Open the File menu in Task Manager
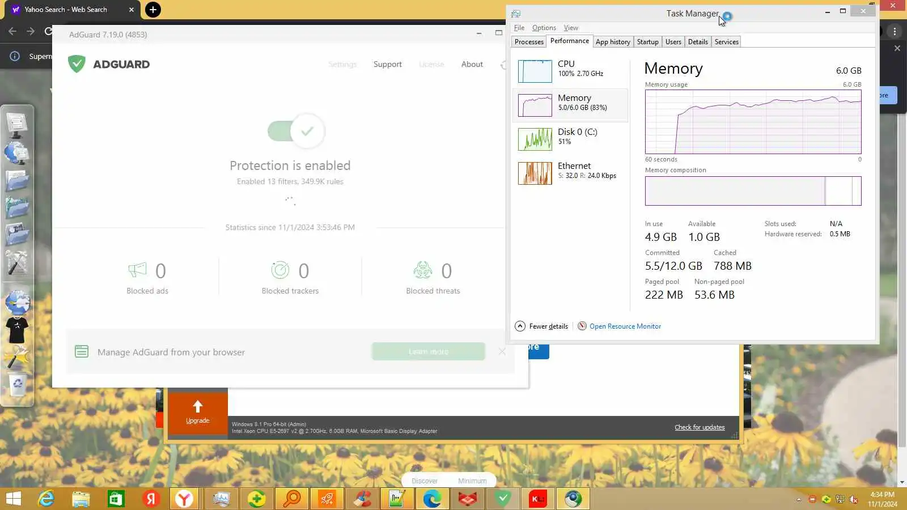The height and width of the screenshot is (510, 907). [x=519, y=28]
